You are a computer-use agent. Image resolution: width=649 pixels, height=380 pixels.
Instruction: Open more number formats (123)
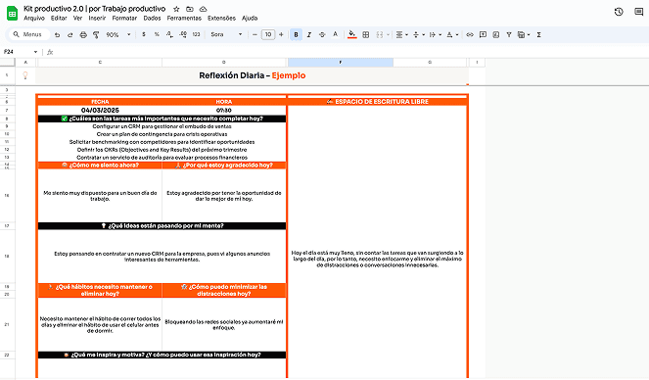click(196, 35)
